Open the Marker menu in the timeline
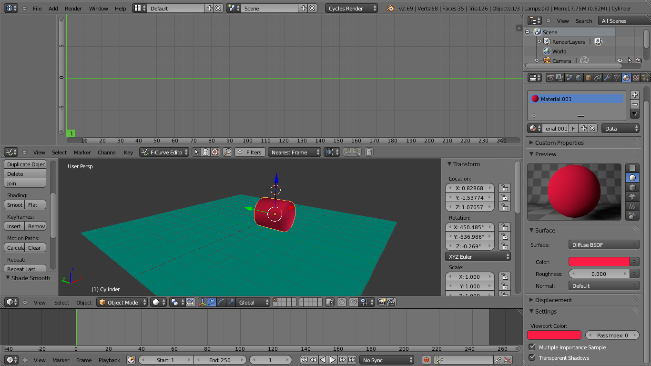 [61, 360]
